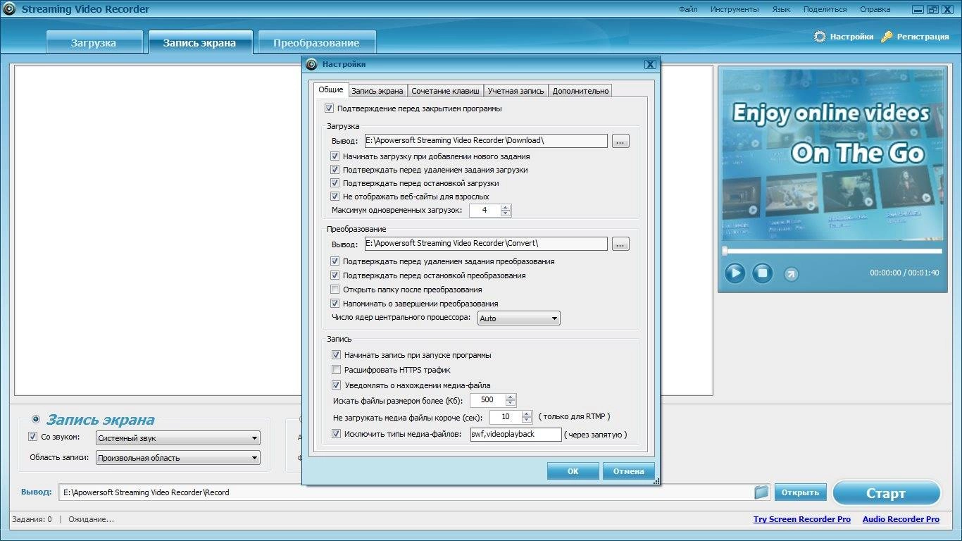Viewport: 962px width, 541px height.
Task: Open the Поделиться menu
Action: (x=825, y=9)
